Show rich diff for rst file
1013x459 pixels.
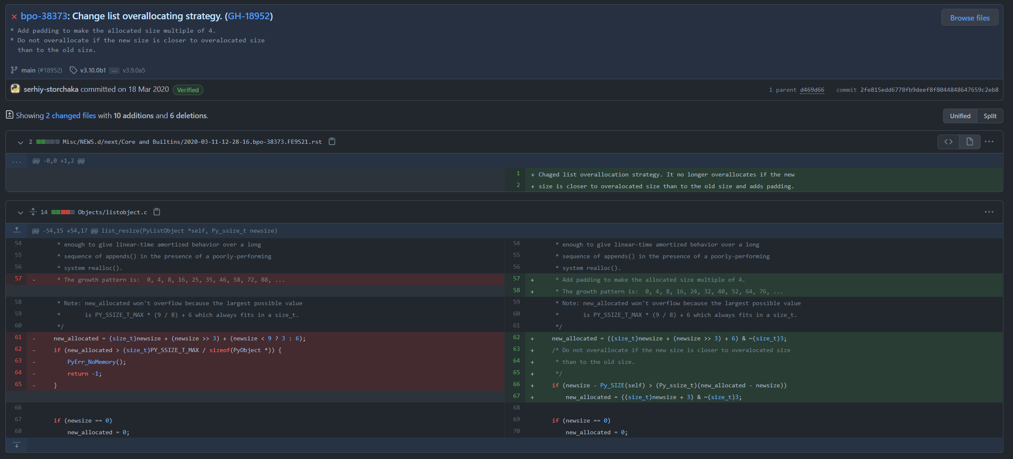pyautogui.click(x=969, y=142)
